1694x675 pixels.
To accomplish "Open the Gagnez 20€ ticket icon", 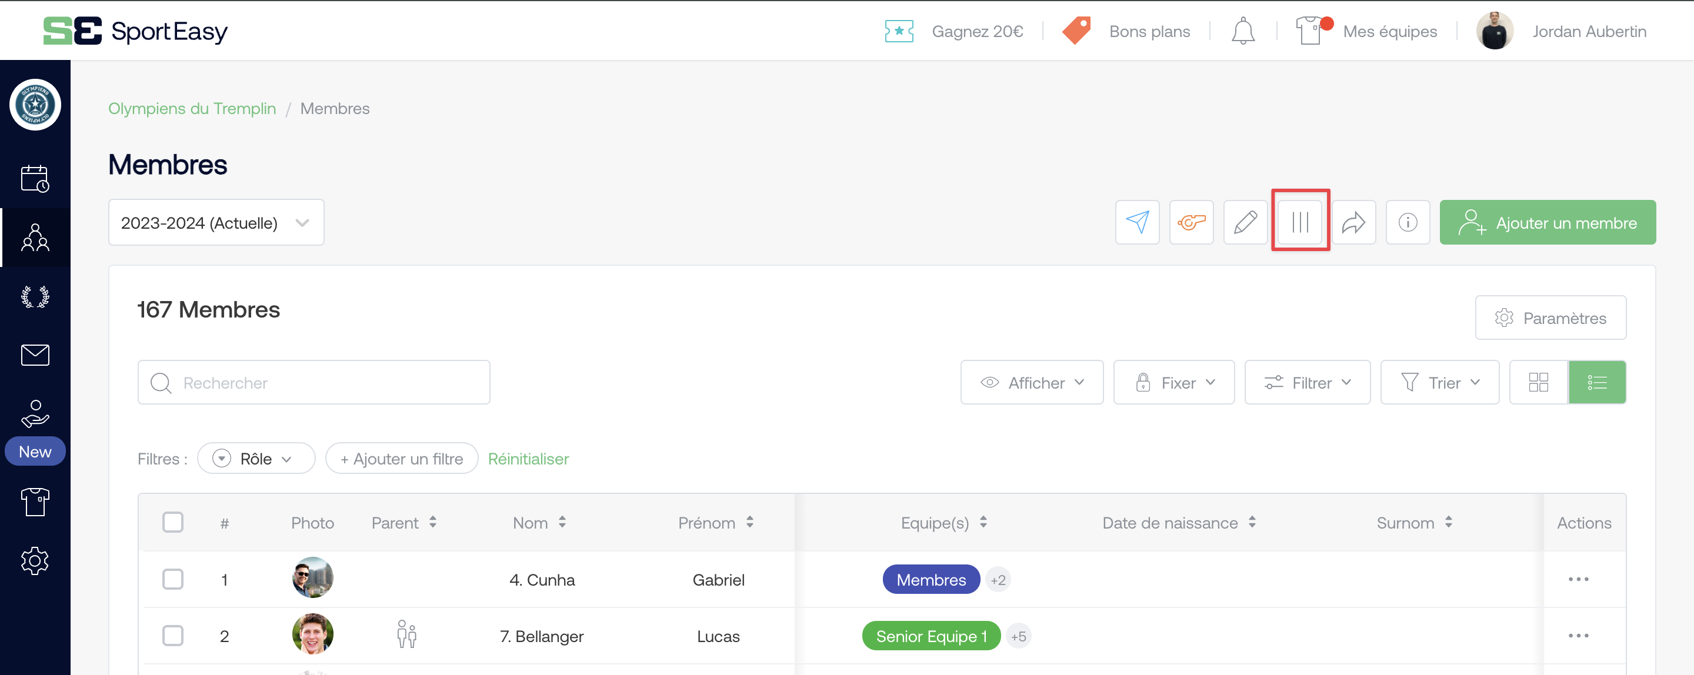I will [x=899, y=31].
